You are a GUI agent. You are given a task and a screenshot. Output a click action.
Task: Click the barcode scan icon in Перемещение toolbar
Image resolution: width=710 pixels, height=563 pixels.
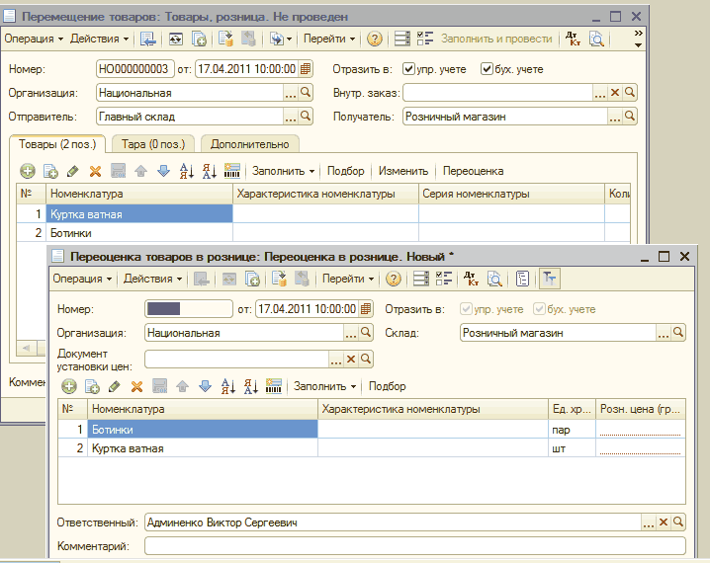(233, 171)
